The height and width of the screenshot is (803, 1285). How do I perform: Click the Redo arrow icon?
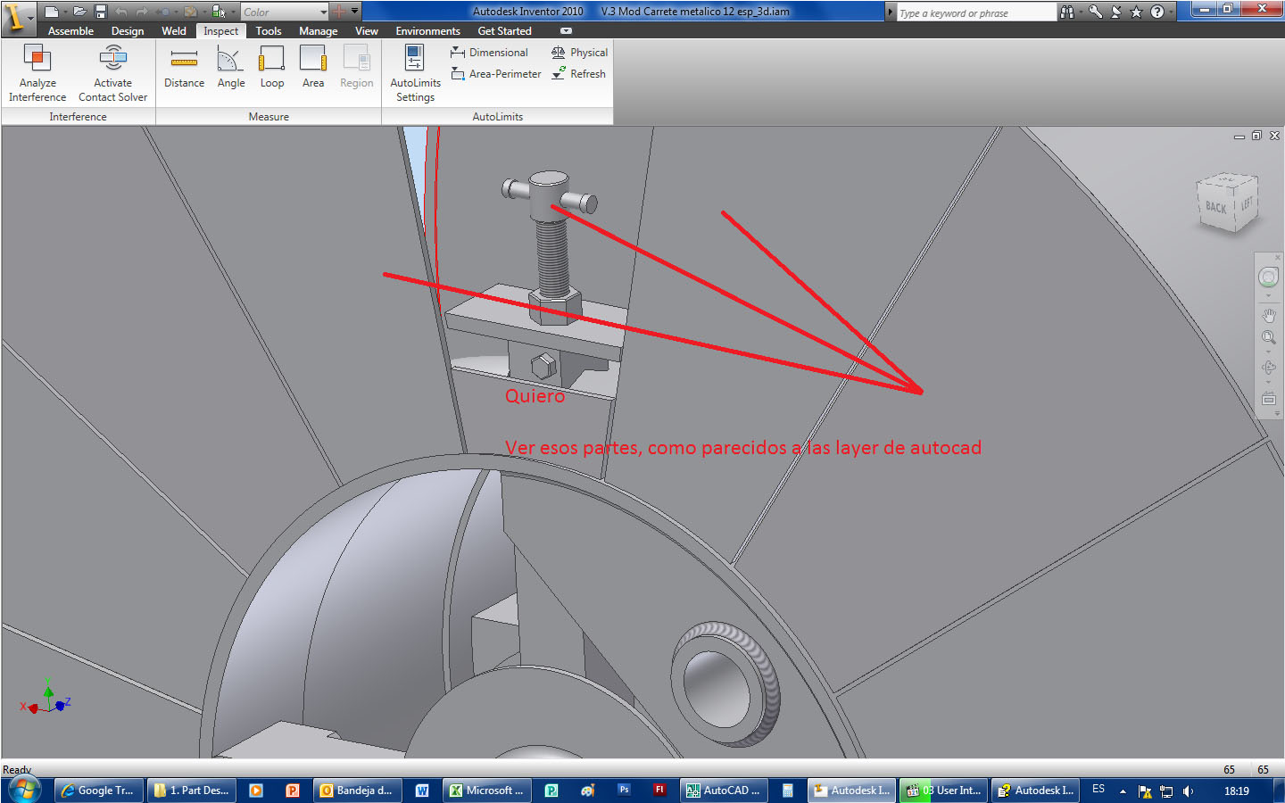(142, 12)
